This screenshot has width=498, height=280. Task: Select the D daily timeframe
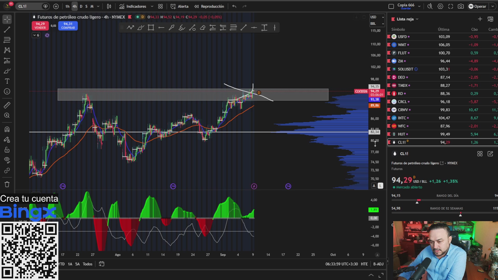click(81, 6)
